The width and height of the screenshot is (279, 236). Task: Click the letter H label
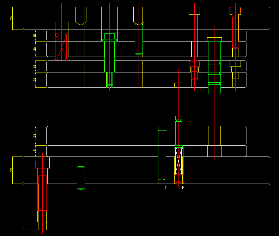pyautogui.click(x=183, y=188)
